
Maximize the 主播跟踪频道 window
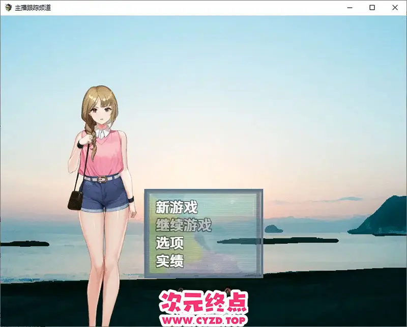(x=372, y=8)
